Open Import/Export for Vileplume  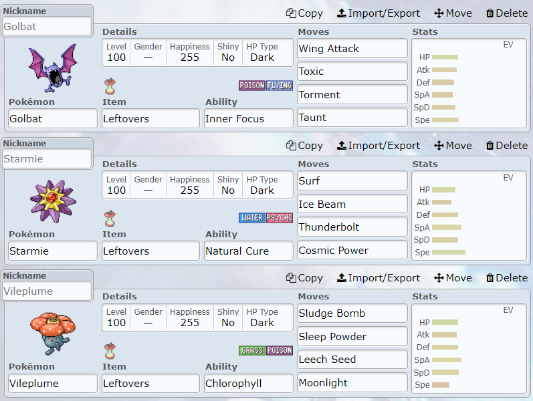[379, 277]
